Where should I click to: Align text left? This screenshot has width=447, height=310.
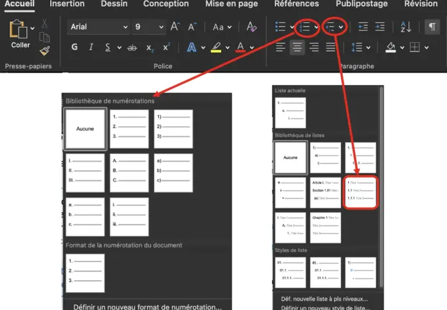click(281, 47)
